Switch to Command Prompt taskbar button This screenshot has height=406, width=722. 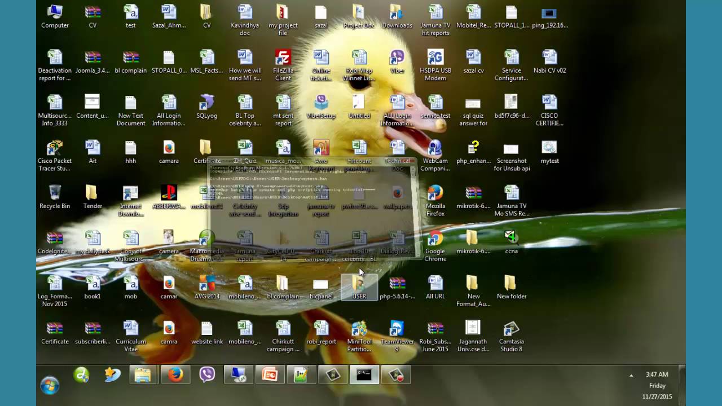coord(364,375)
